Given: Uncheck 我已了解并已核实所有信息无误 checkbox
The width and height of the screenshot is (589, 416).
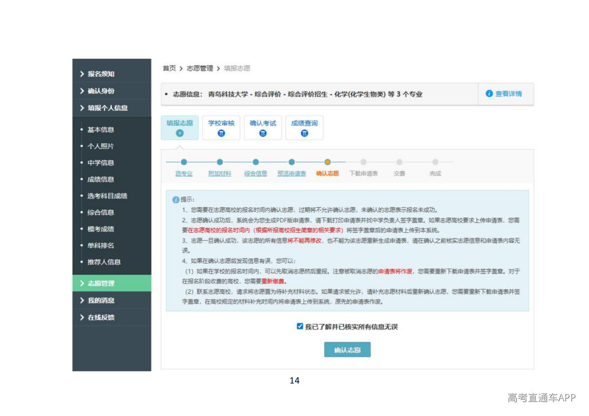Looking at the screenshot, I should coord(300,326).
